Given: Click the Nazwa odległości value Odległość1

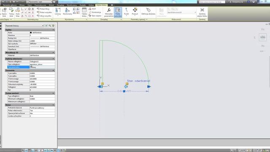Looking at the screenshot, I should 42,62.
